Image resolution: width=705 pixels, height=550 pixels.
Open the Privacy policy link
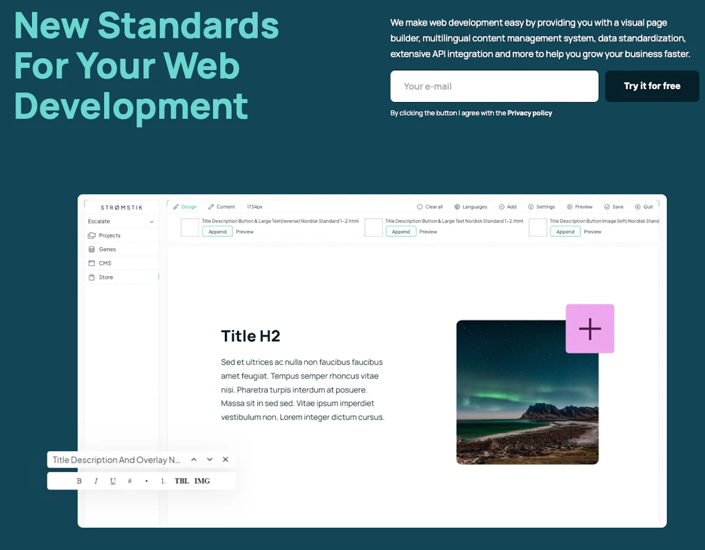tap(529, 113)
